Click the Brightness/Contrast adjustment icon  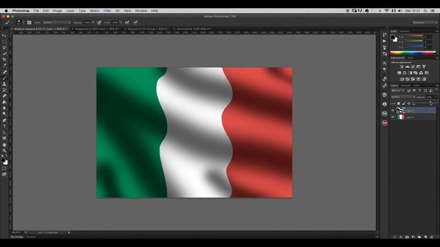pos(401,67)
